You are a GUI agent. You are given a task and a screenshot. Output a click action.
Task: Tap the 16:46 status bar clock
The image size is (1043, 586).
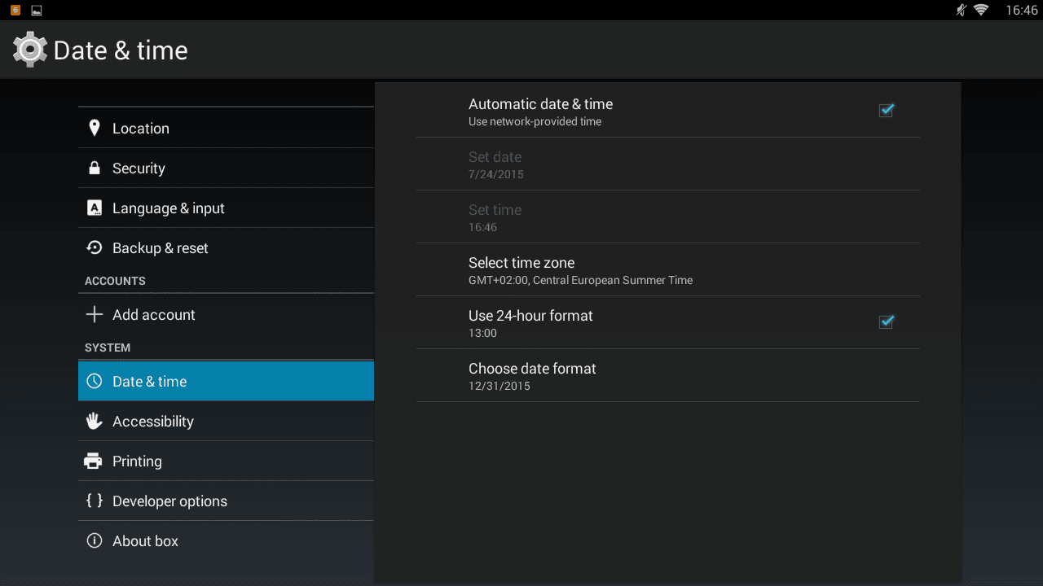[x=1022, y=10]
